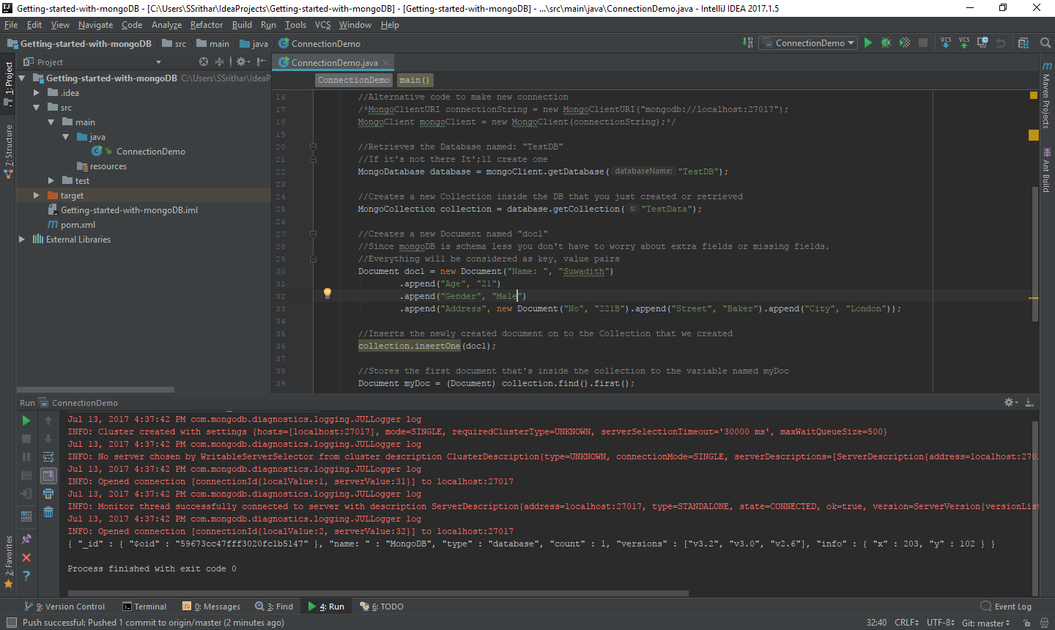1055x630 pixels.
Task: Click Make Project build icon in toolbar
Action: click(747, 43)
